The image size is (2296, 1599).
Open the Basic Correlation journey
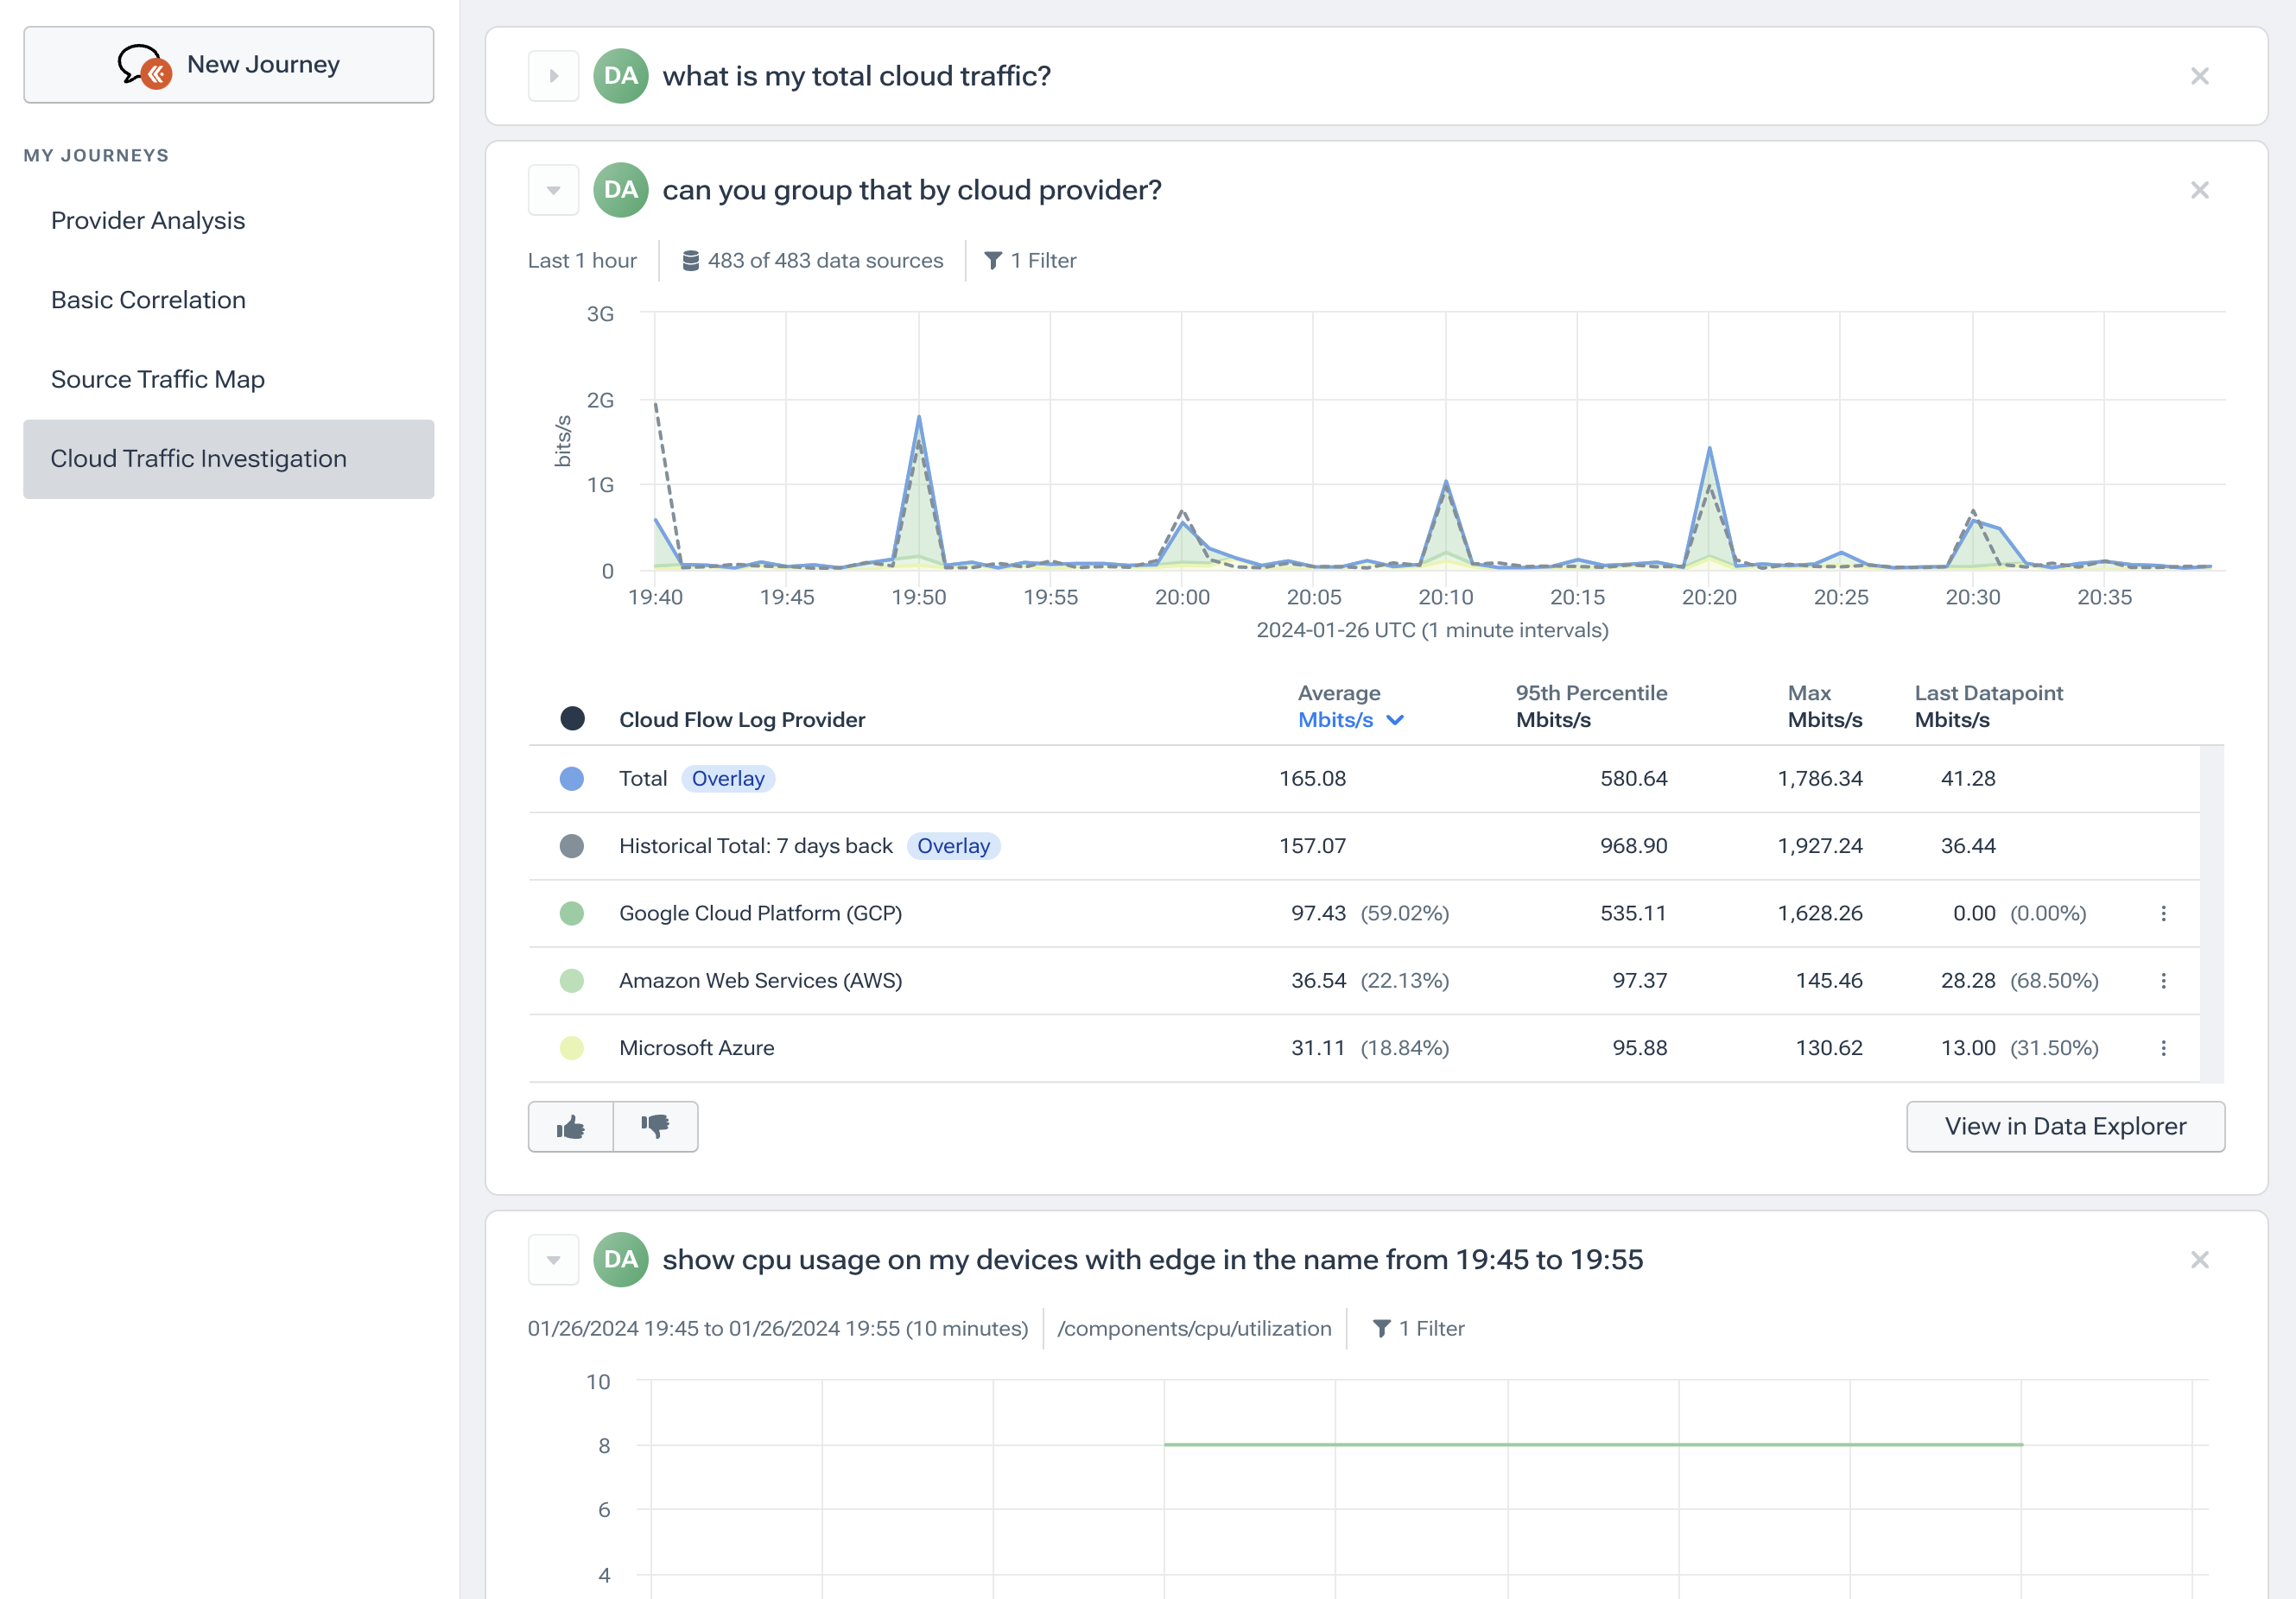148,300
